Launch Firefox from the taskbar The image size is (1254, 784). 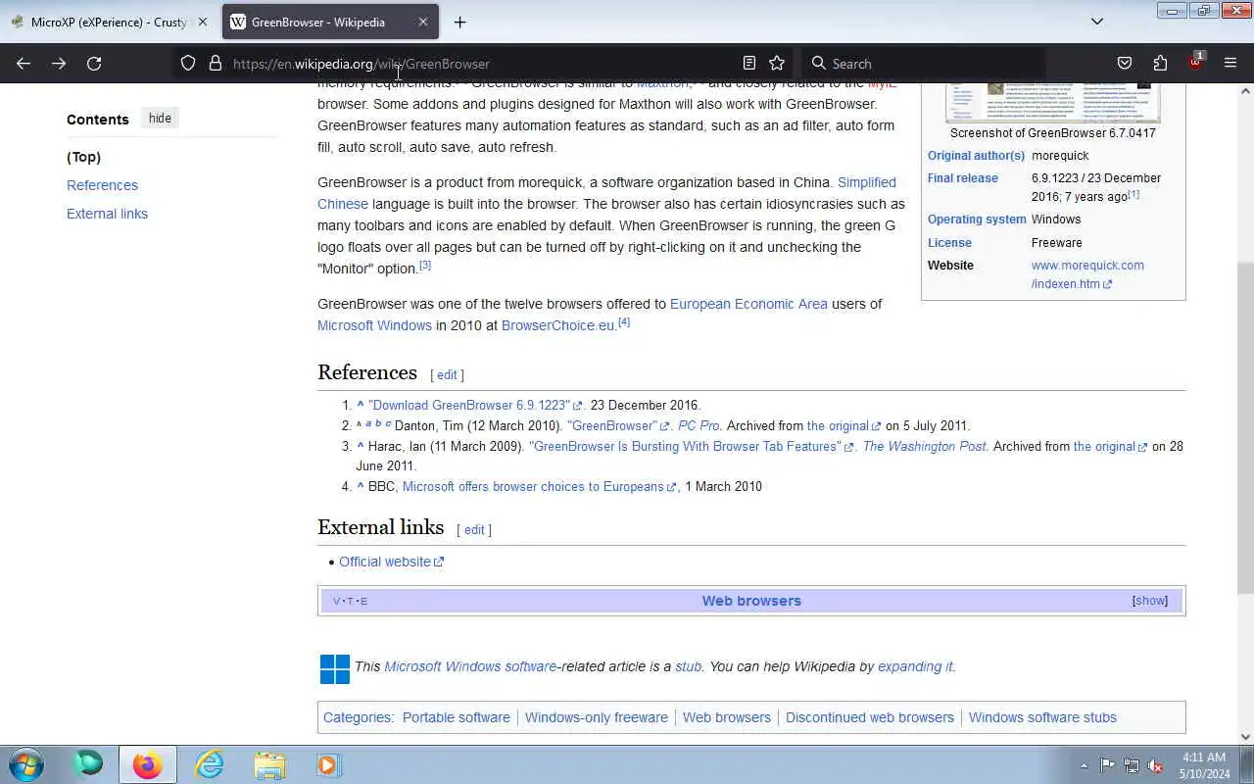click(x=148, y=764)
